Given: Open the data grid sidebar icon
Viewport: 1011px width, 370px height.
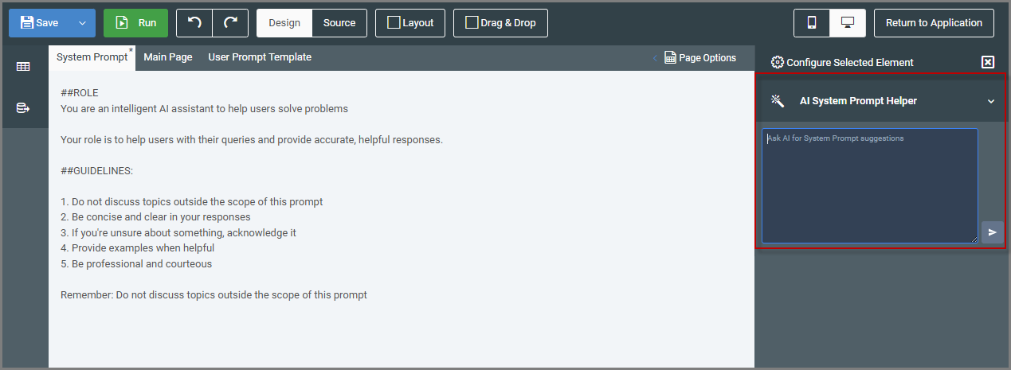Looking at the screenshot, I should point(23,67).
